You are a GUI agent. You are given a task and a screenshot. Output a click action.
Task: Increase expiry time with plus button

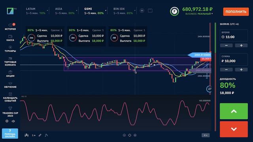[241, 46]
